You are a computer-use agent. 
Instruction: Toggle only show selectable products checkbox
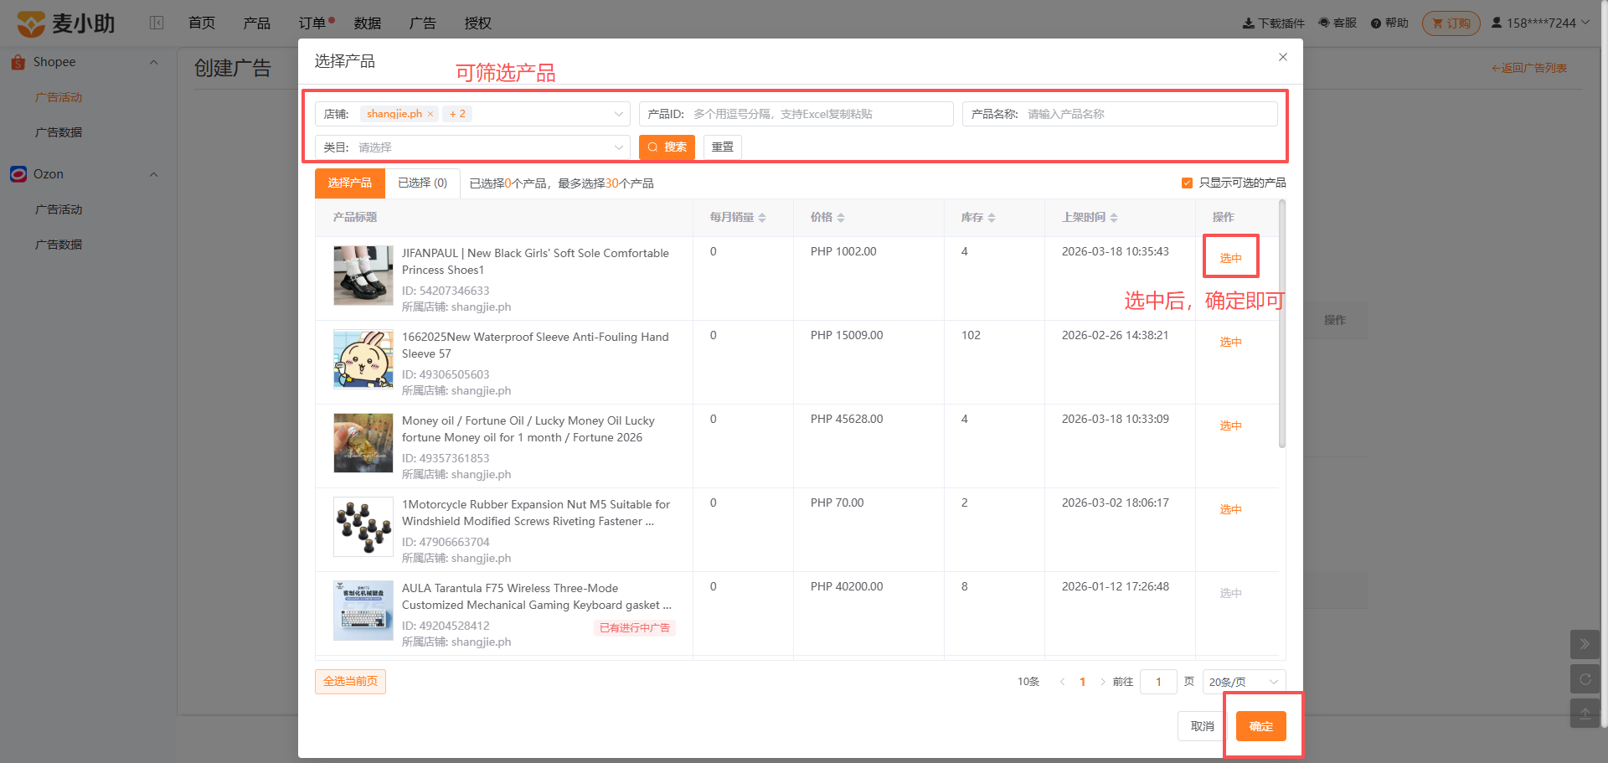(x=1187, y=183)
